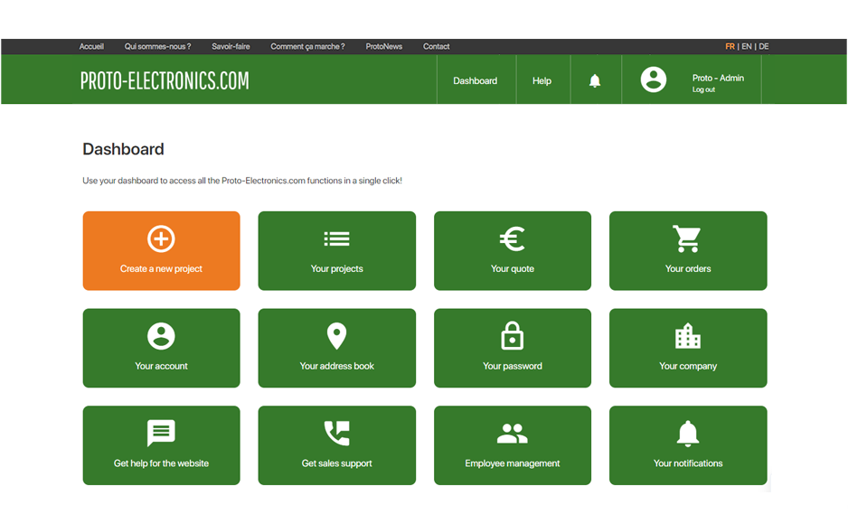Click the euro icon for Your quote

(x=512, y=239)
